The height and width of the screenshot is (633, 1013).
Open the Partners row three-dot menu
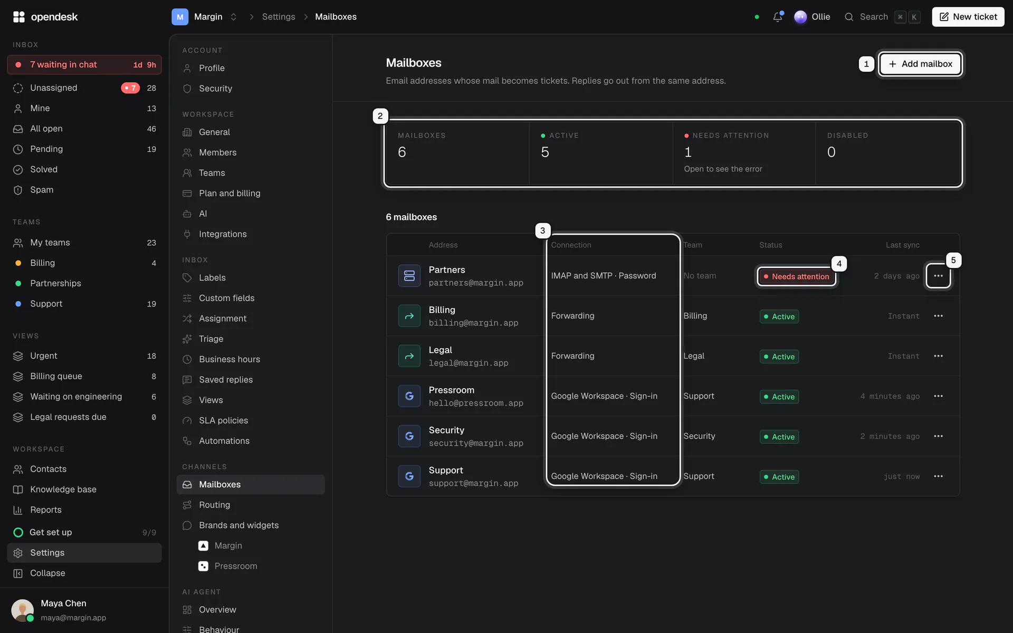938,276
